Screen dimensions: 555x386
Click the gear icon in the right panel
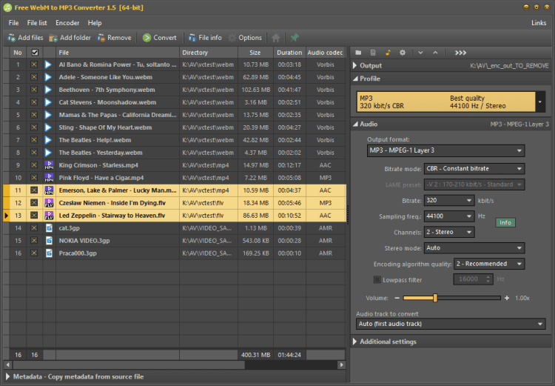tap(403, 53)
